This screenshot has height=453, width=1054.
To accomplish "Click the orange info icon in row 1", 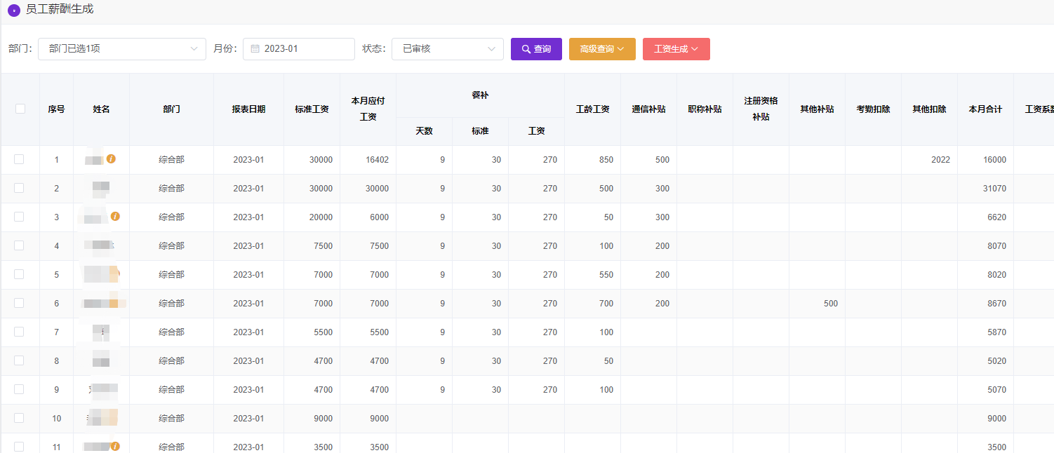I will click(x=111, y=159).
